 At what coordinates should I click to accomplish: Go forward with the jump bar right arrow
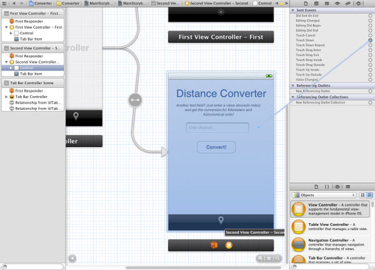(22, 3)
